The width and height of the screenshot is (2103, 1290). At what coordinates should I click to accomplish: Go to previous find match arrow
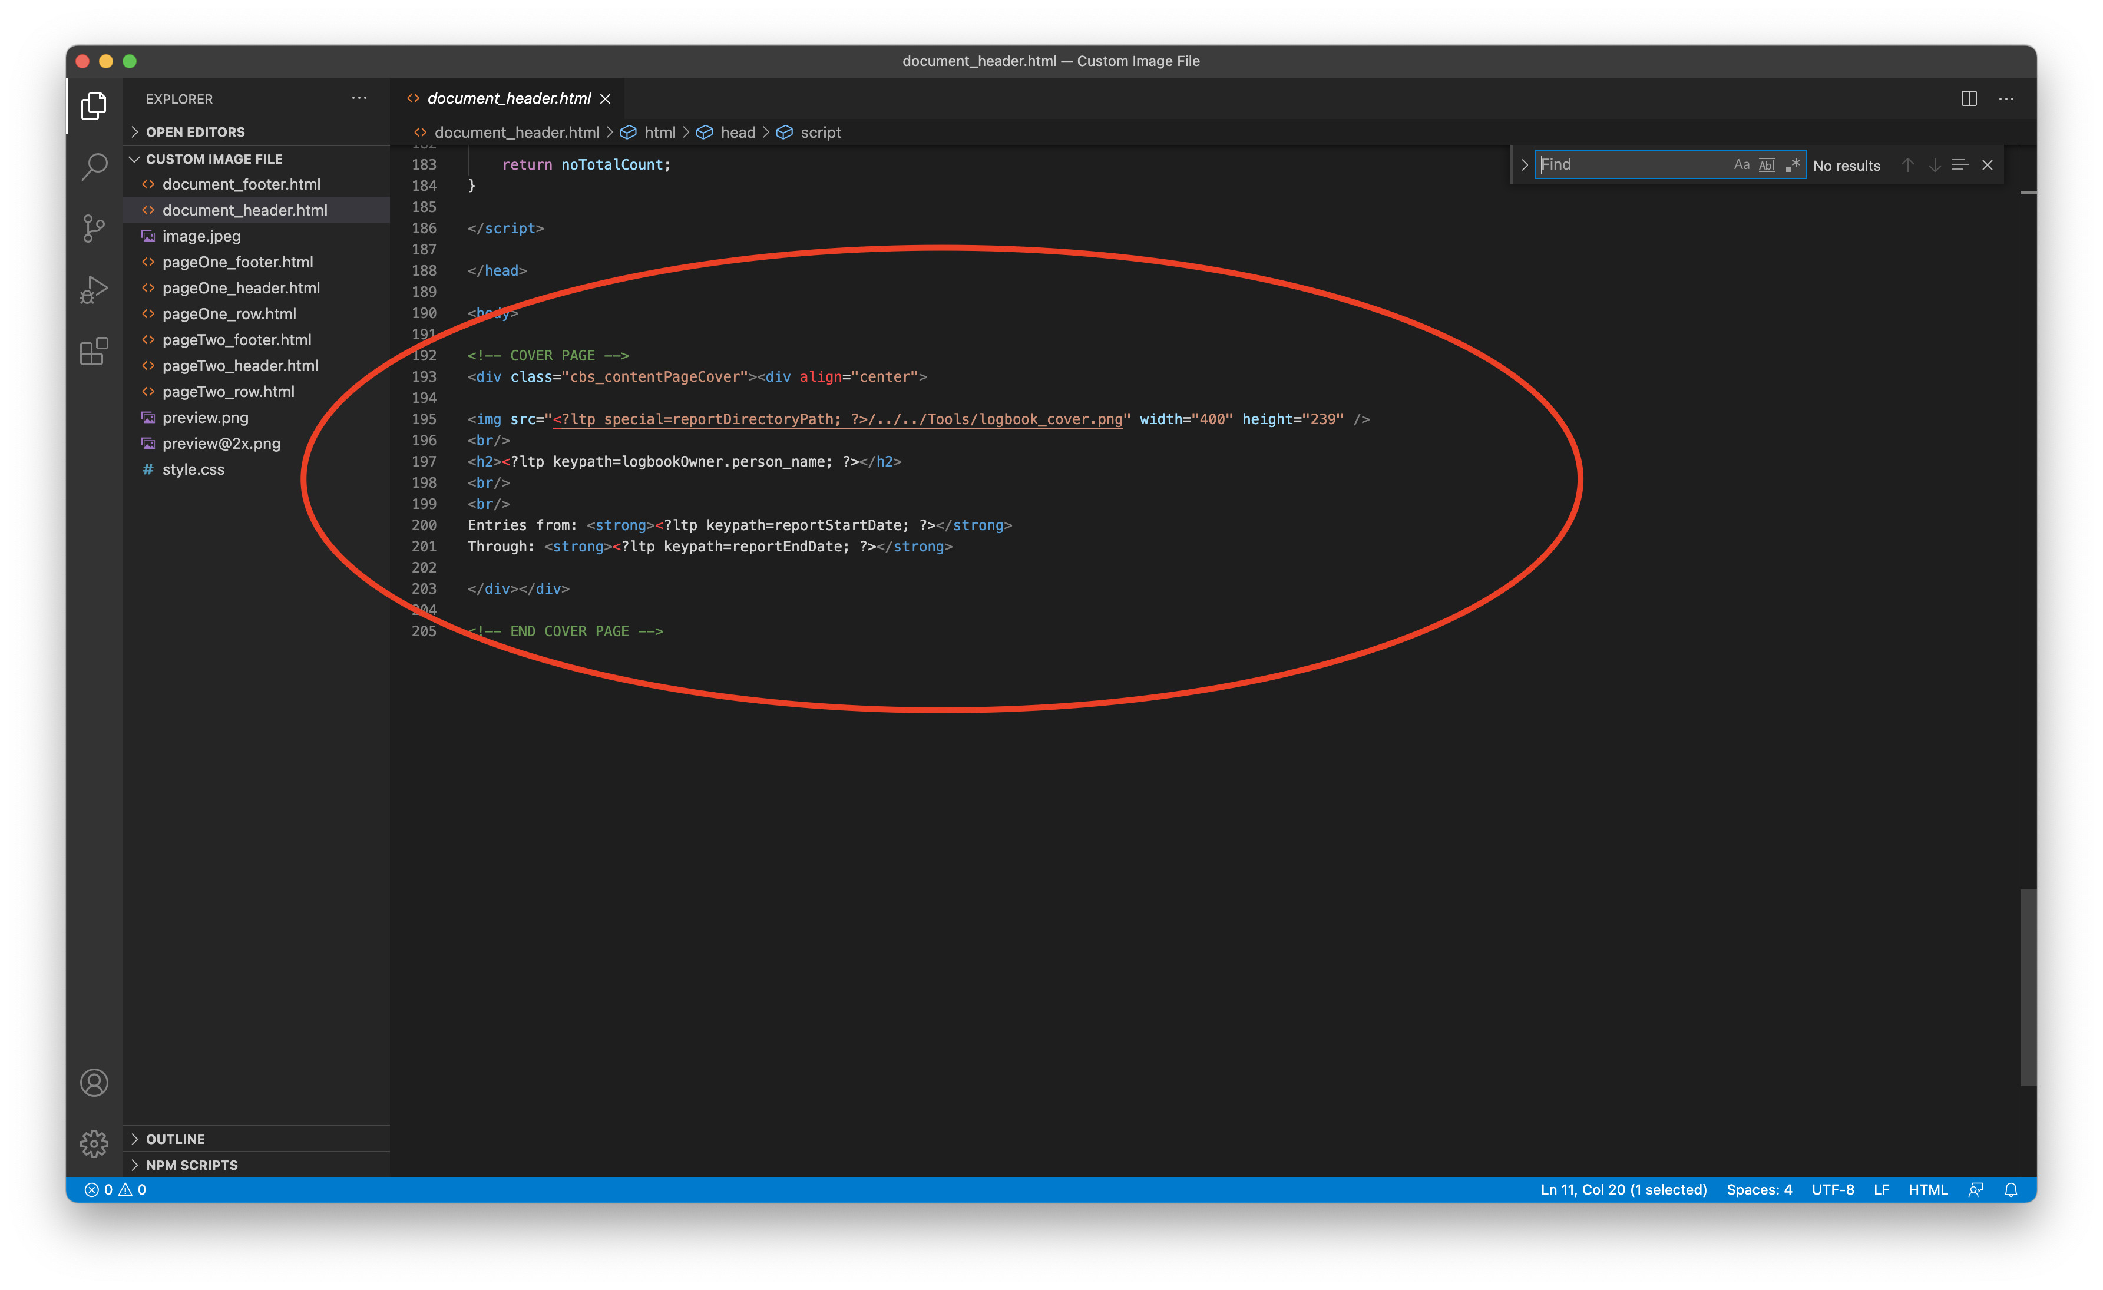(x=1907, y=165)
